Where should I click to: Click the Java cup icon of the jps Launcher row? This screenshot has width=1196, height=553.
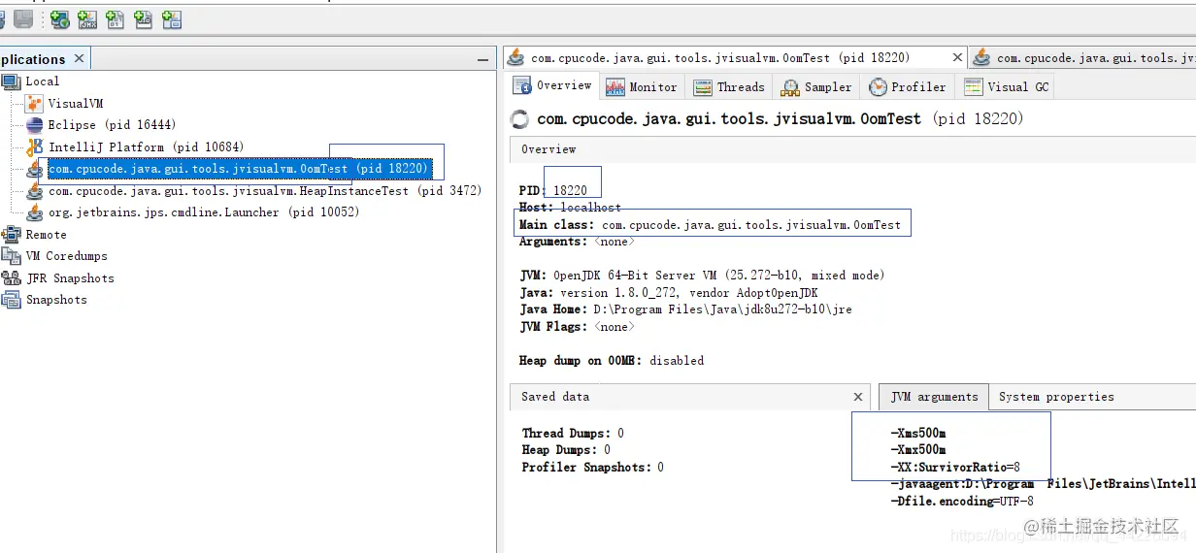[x=34, y=212]
